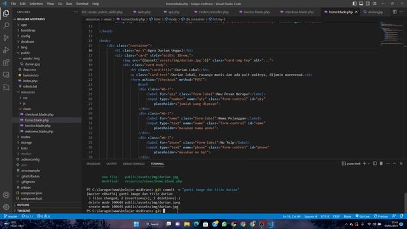This screenshot has width=407, height=229.
Task: Open notifications bell in status bar
Action: click(401, 216)
